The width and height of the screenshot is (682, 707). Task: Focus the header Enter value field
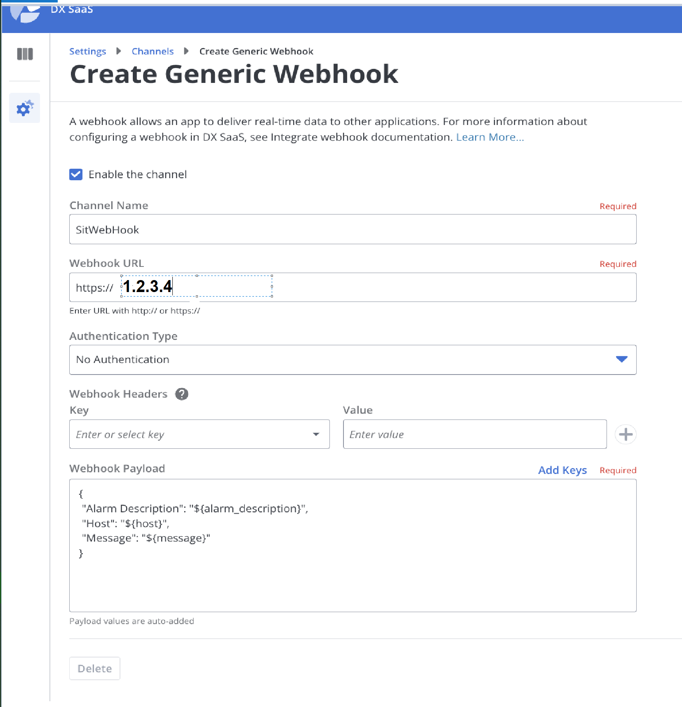point(475,434)
